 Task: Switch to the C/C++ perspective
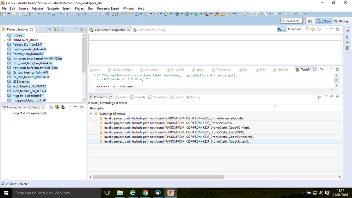click(x=324, y=21)
